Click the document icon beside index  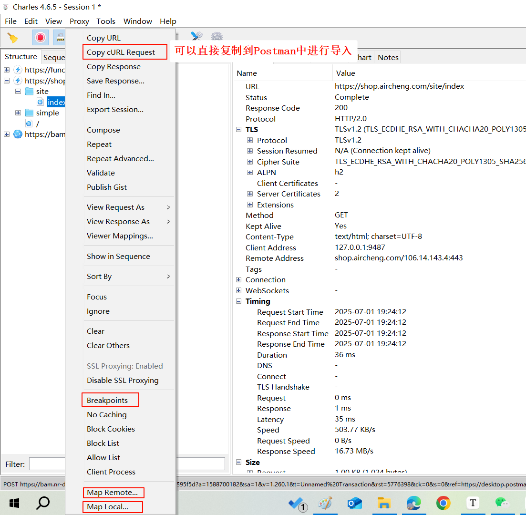click(x=40, y=102)
